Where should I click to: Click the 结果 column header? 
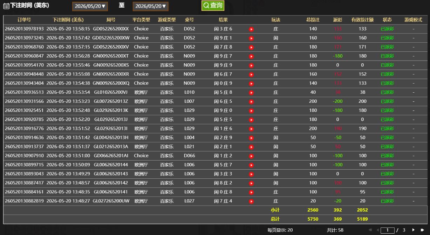coord(223,20)
